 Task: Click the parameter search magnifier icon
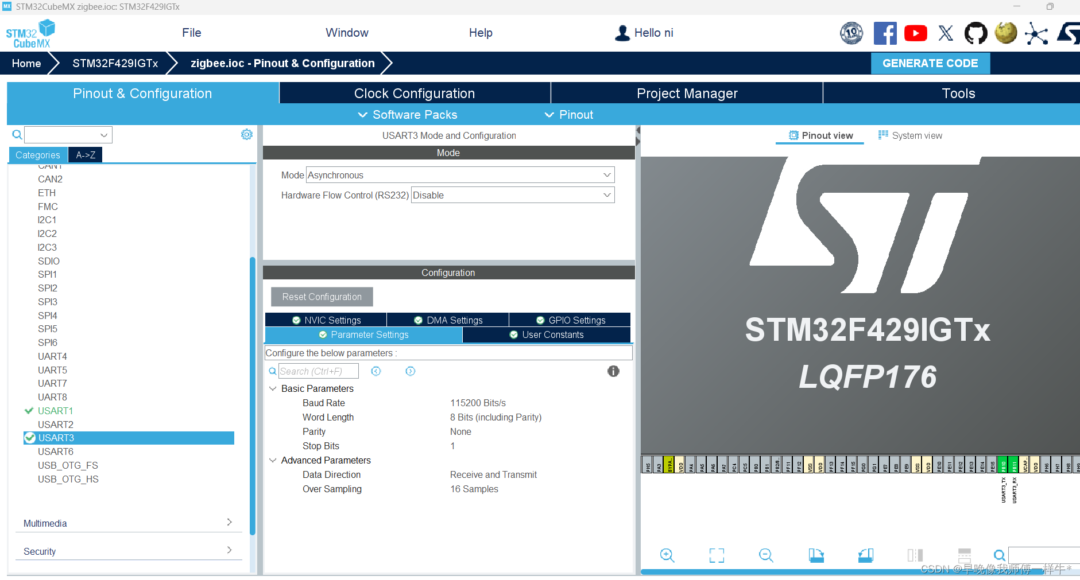pos(273,371)
